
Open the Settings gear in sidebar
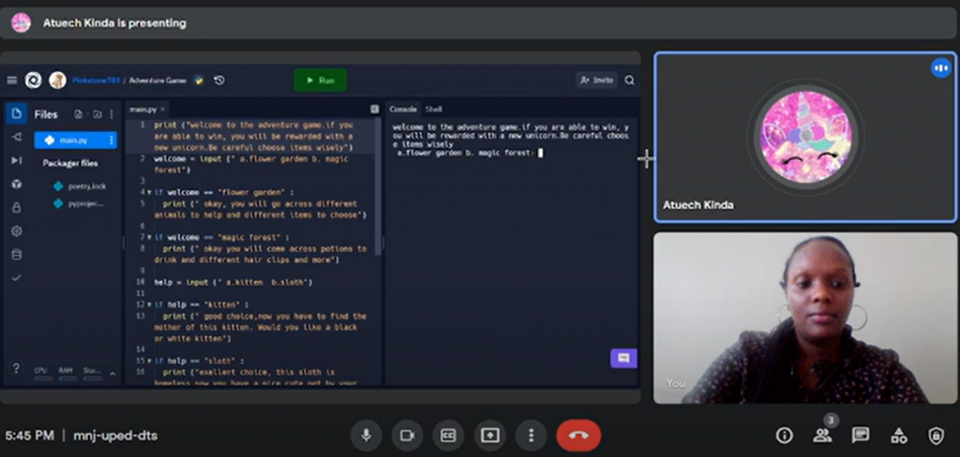(x=17, y=231)
